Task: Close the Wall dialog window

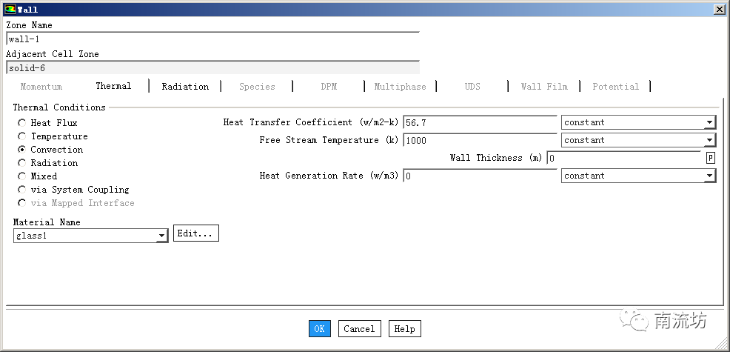Action: coord(718,10)
